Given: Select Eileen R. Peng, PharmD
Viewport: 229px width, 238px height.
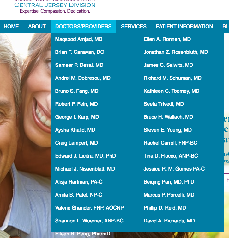Looking at the screenshot, I should click(82, 234).
